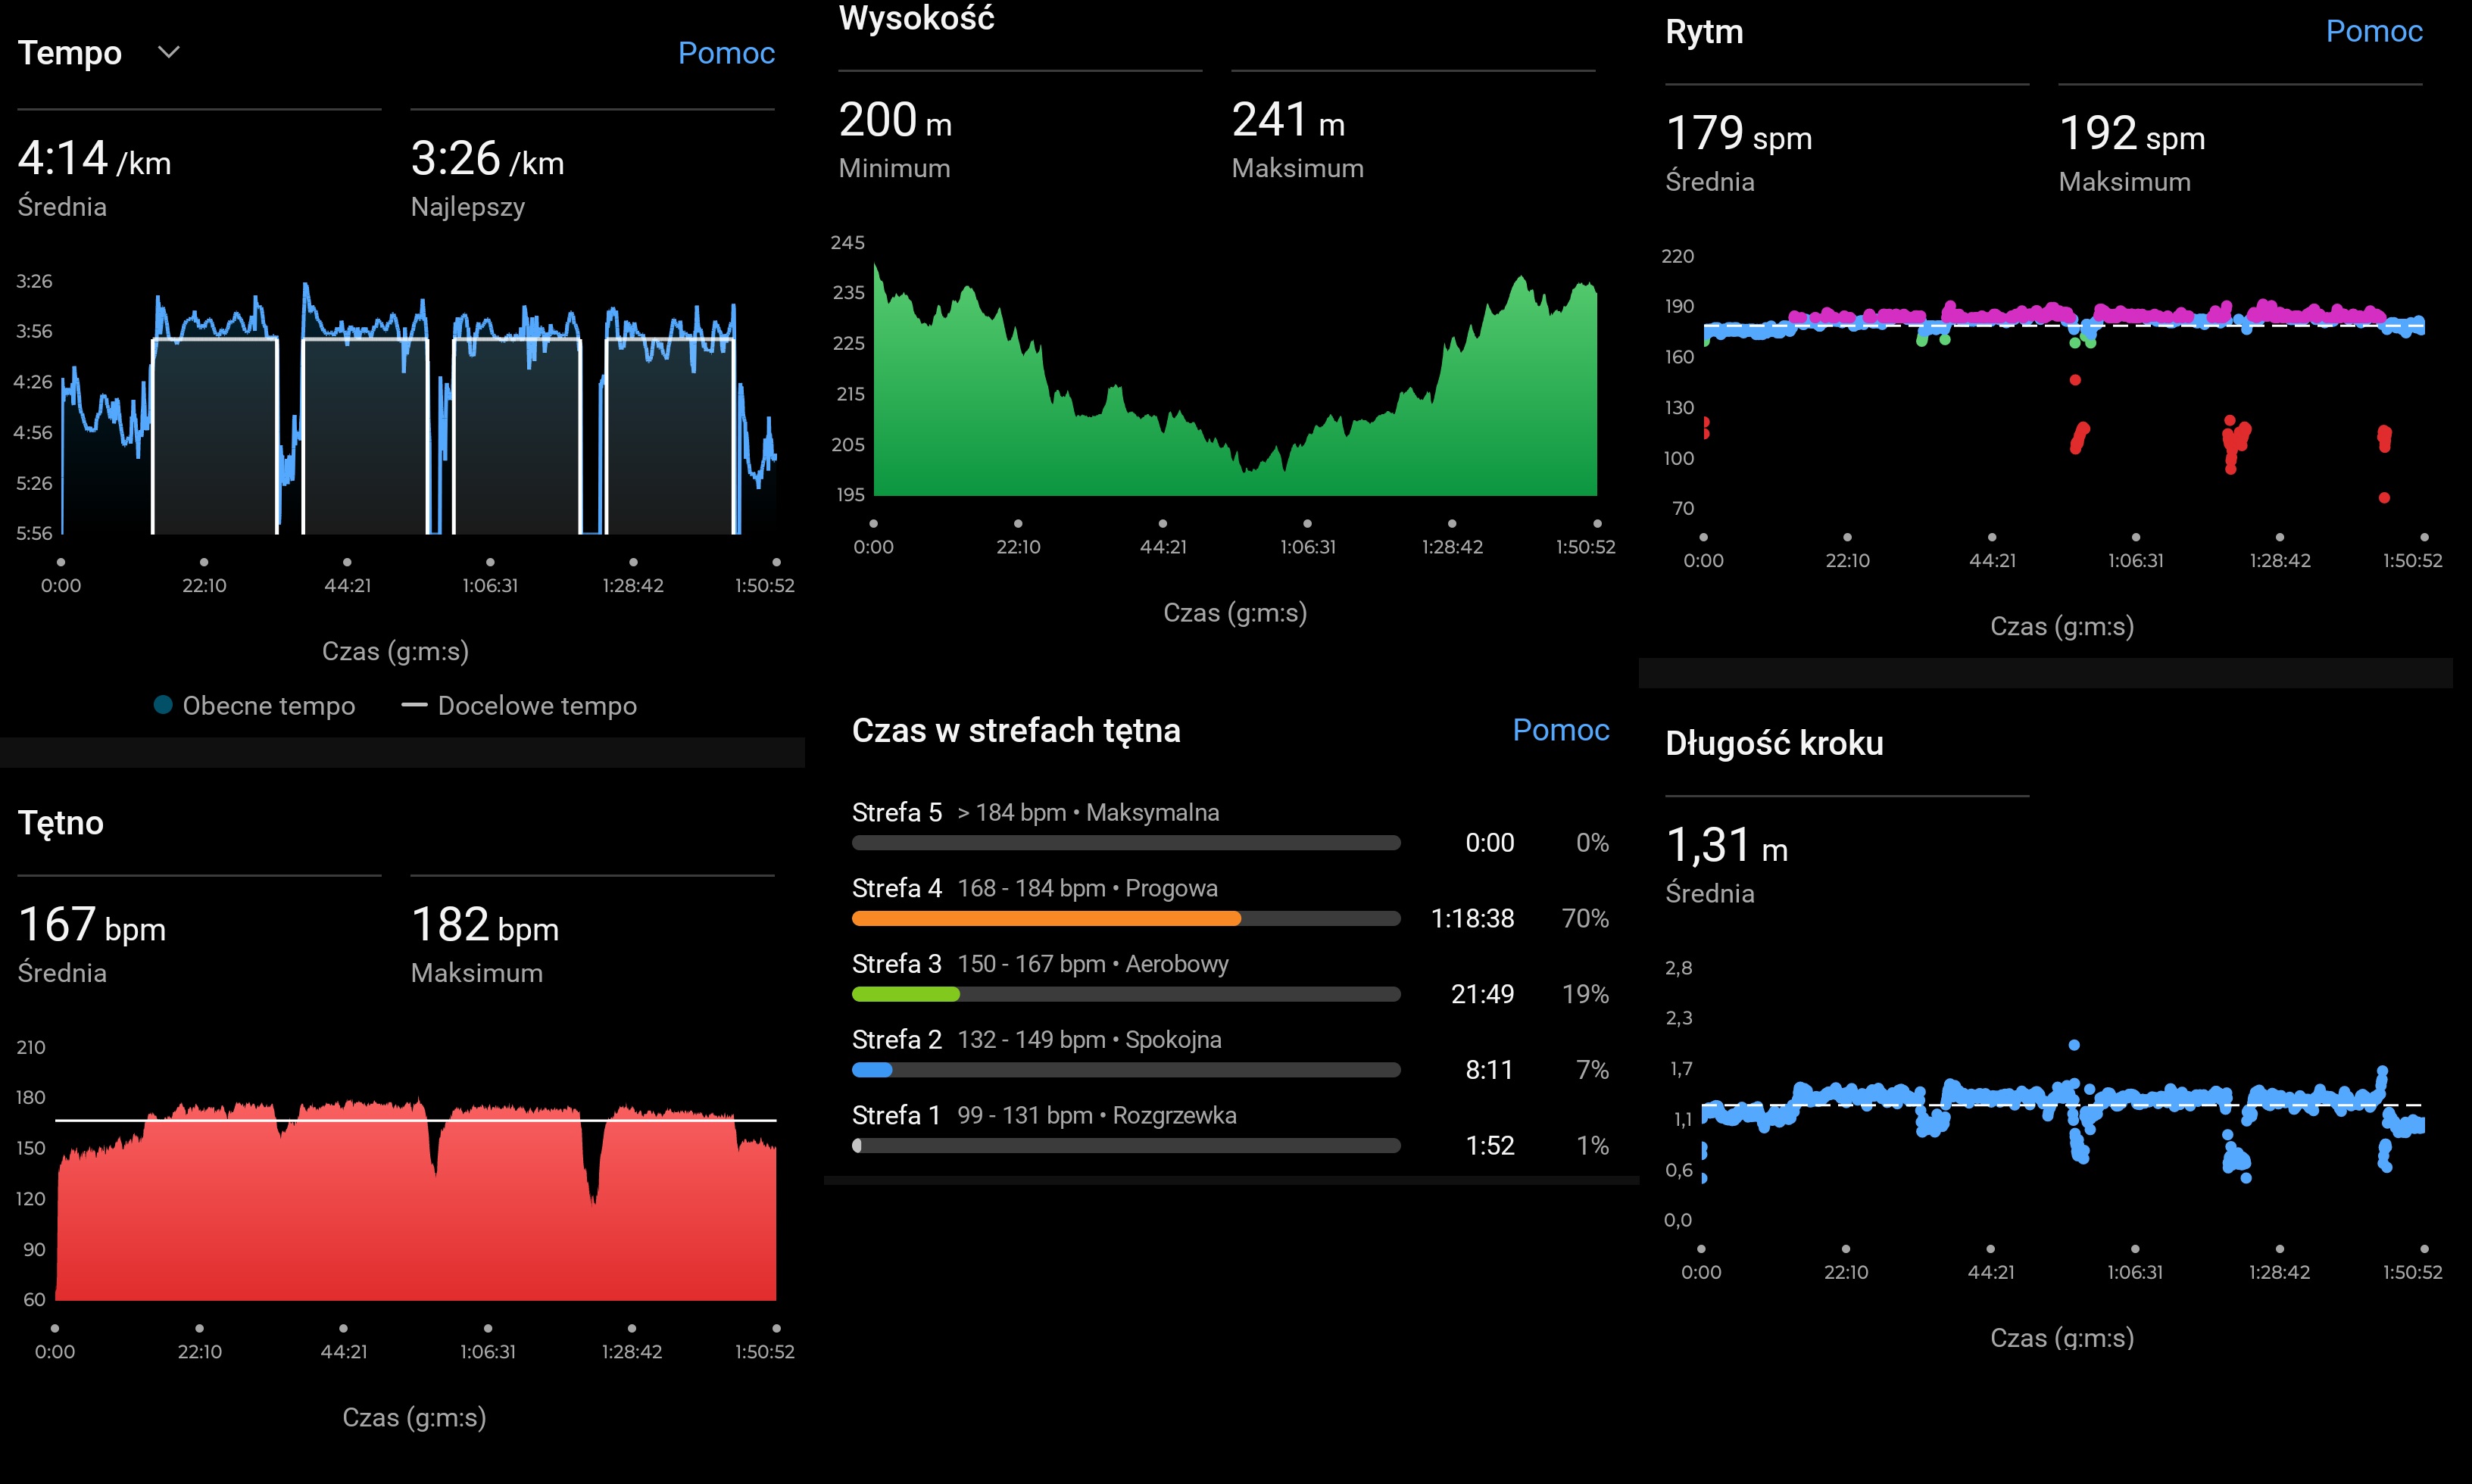This screenshot has width=2472, height=1484.
Task: Tap the 0:00 marker on Długość kroku chart
Action: [1701, 1249]
